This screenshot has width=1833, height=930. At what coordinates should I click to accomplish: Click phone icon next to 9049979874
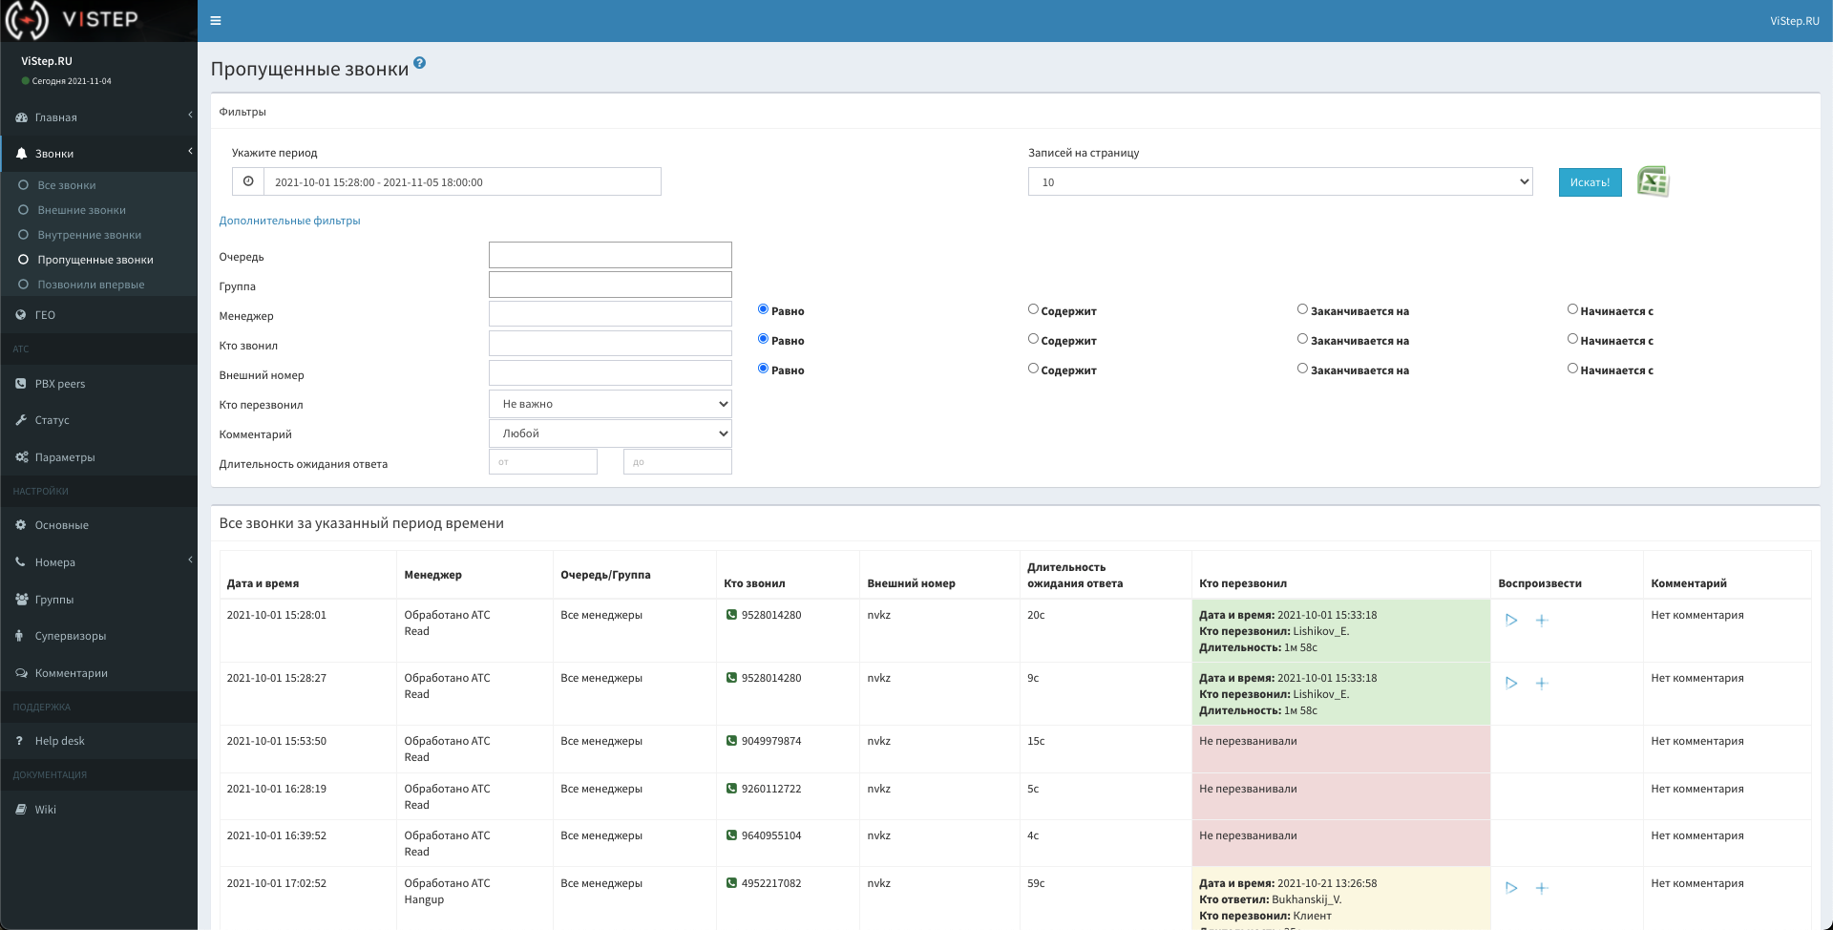(x=731, y=741)
